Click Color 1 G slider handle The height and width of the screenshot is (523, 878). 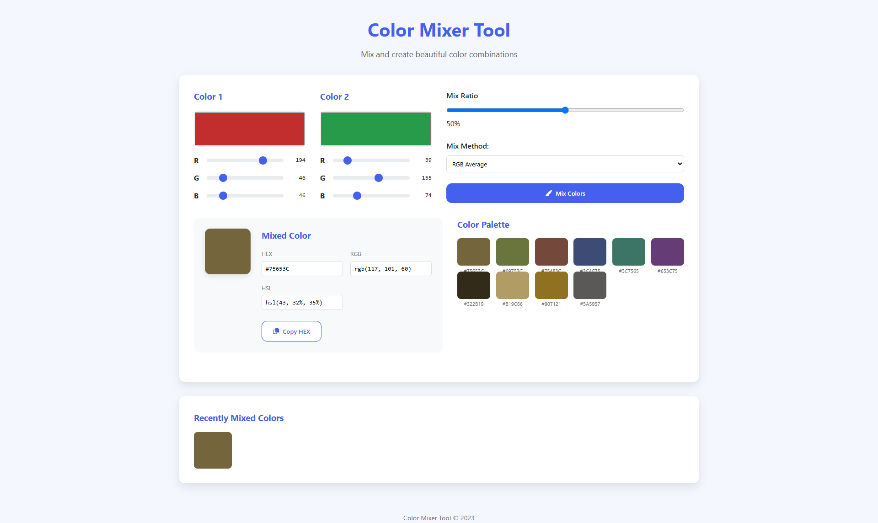223,178
